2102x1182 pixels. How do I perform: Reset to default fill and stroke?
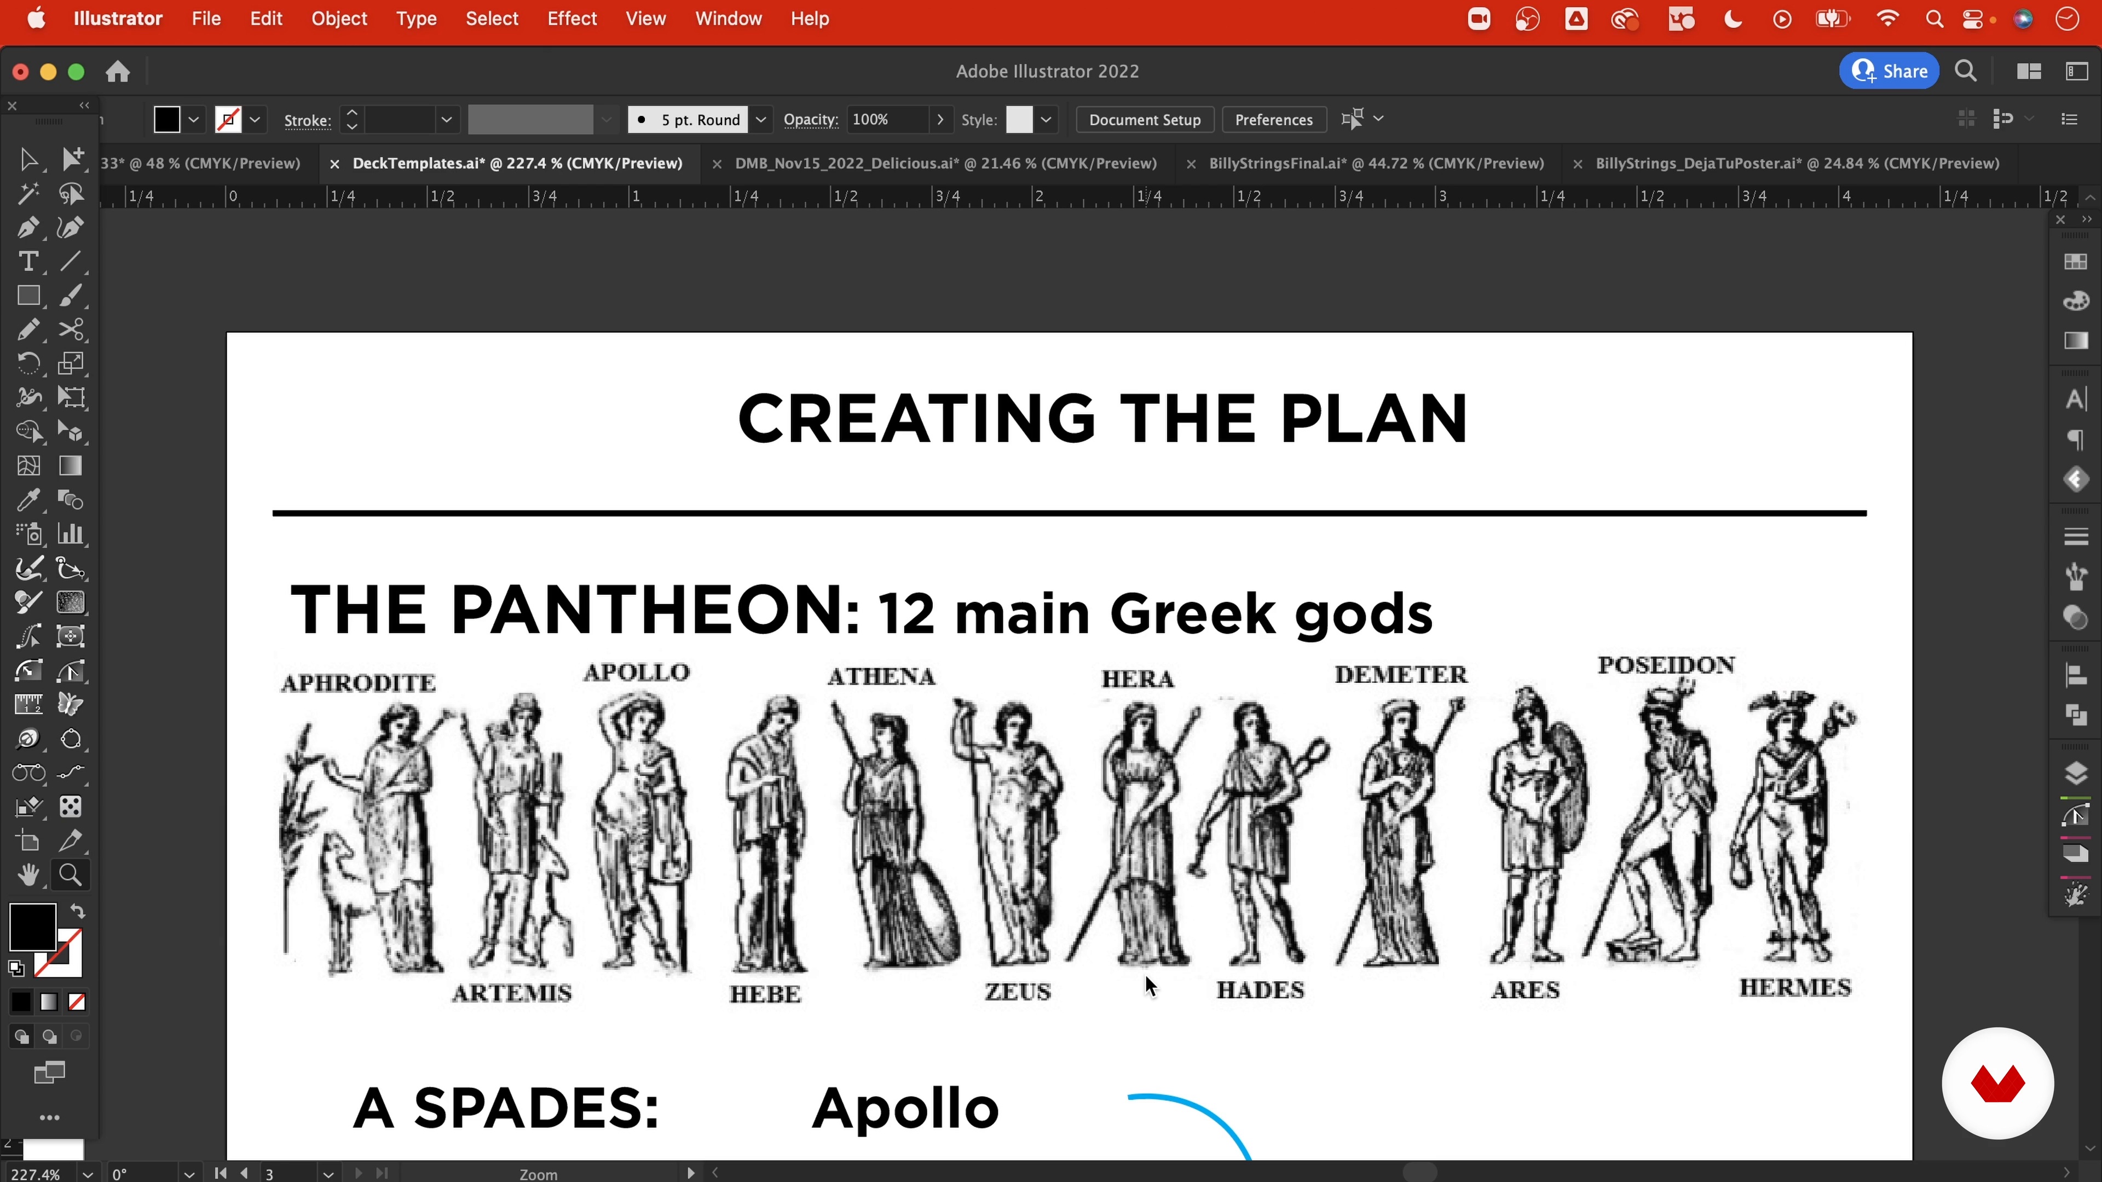(16, 968)
